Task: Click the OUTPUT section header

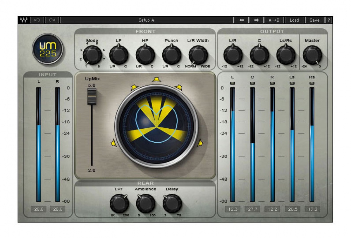Action: click(272, 31)
